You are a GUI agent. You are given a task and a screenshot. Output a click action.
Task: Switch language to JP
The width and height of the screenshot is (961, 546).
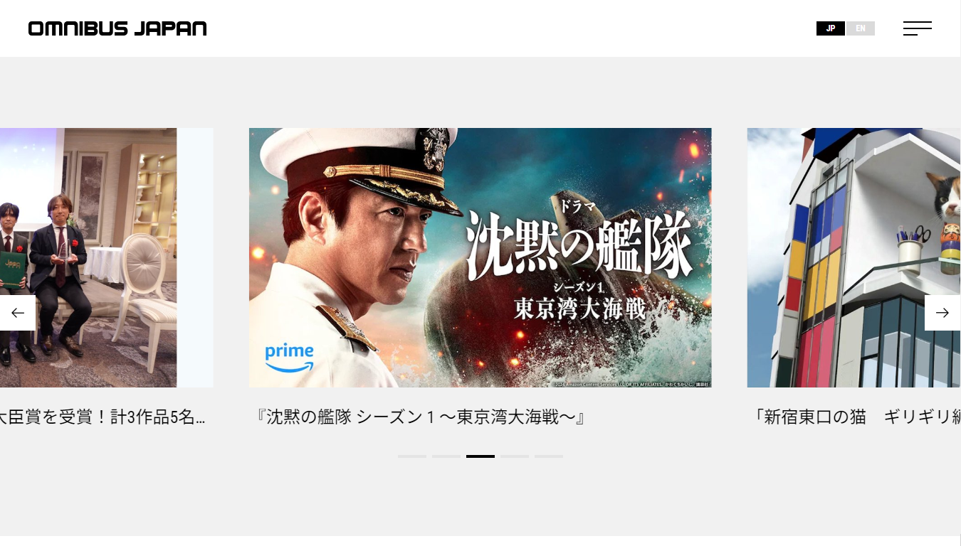831,28
